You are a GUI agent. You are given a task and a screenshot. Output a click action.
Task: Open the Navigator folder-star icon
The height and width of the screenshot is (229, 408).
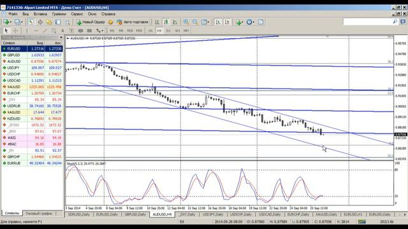tap(49, 22)
